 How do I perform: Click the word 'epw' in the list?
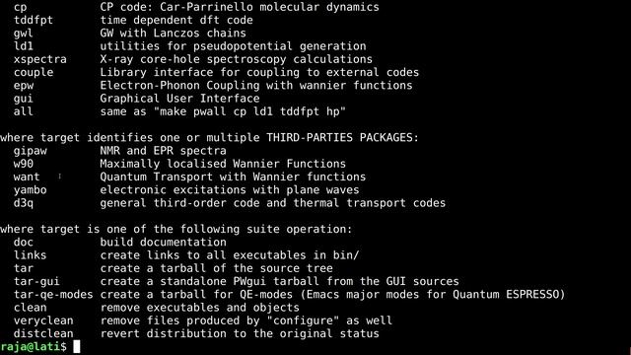(x=24, y=86)
